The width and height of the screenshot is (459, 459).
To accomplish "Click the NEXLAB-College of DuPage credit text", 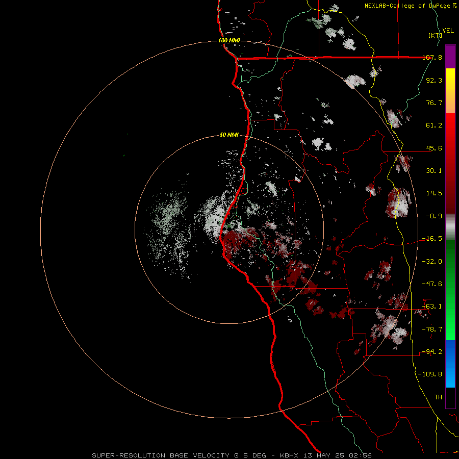I will tap(410, 6).
